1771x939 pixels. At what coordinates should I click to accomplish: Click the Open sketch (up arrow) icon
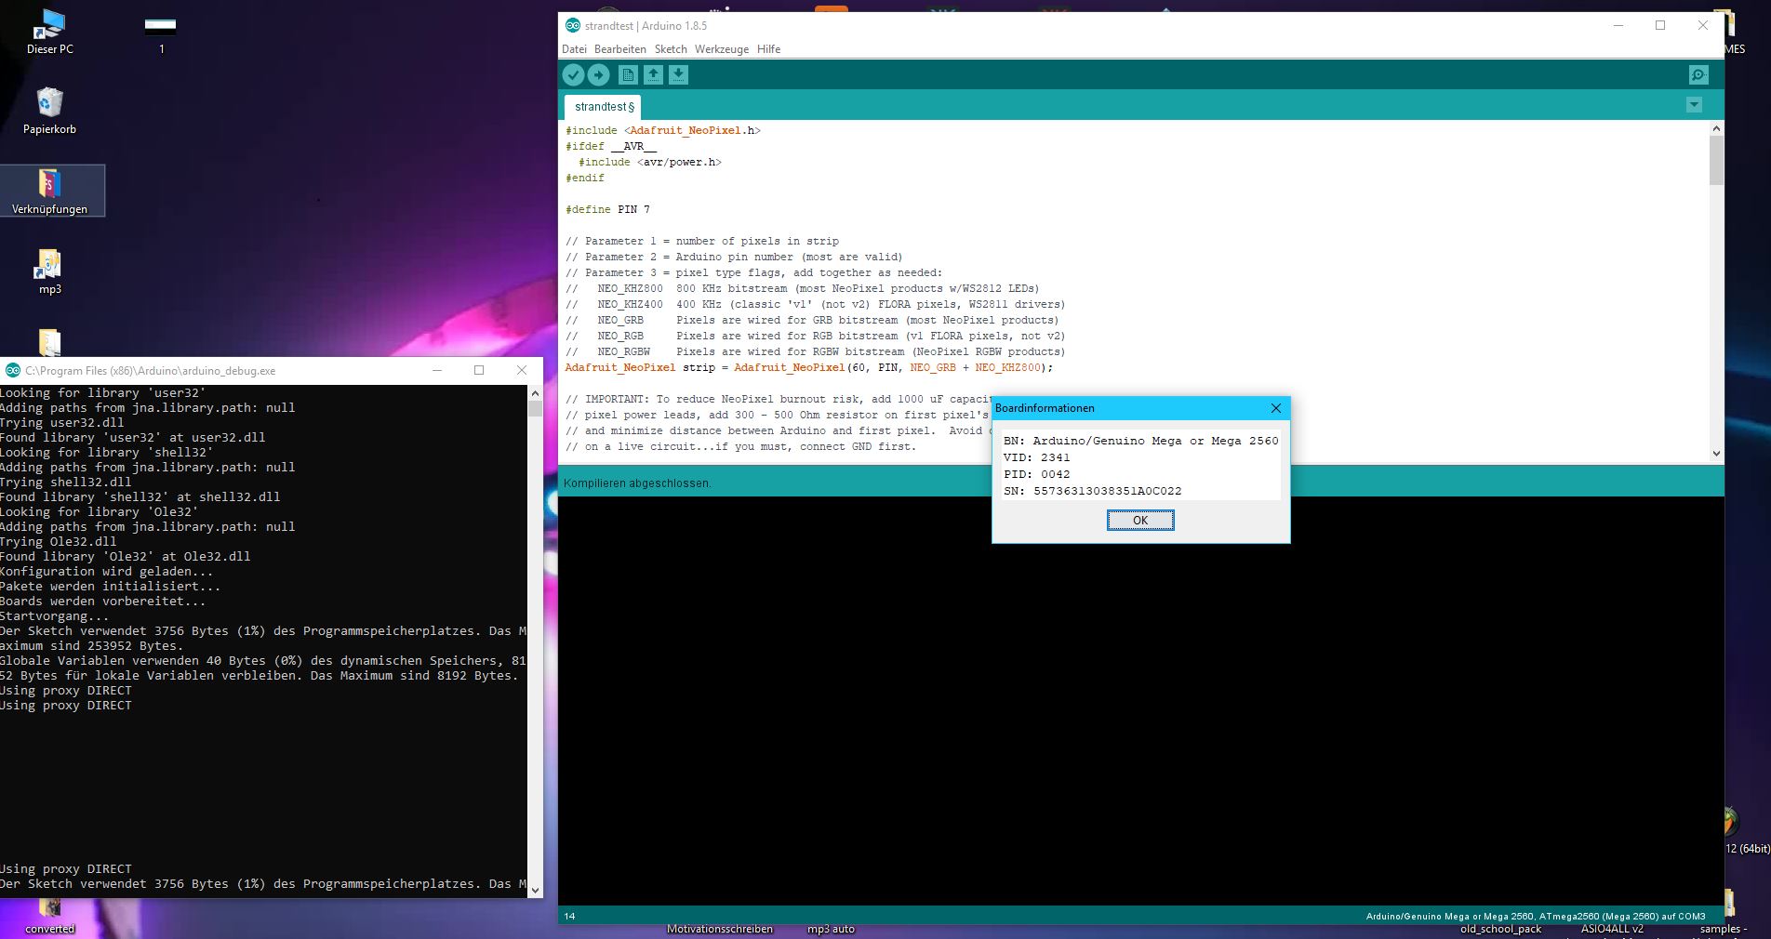coord(653,75)
